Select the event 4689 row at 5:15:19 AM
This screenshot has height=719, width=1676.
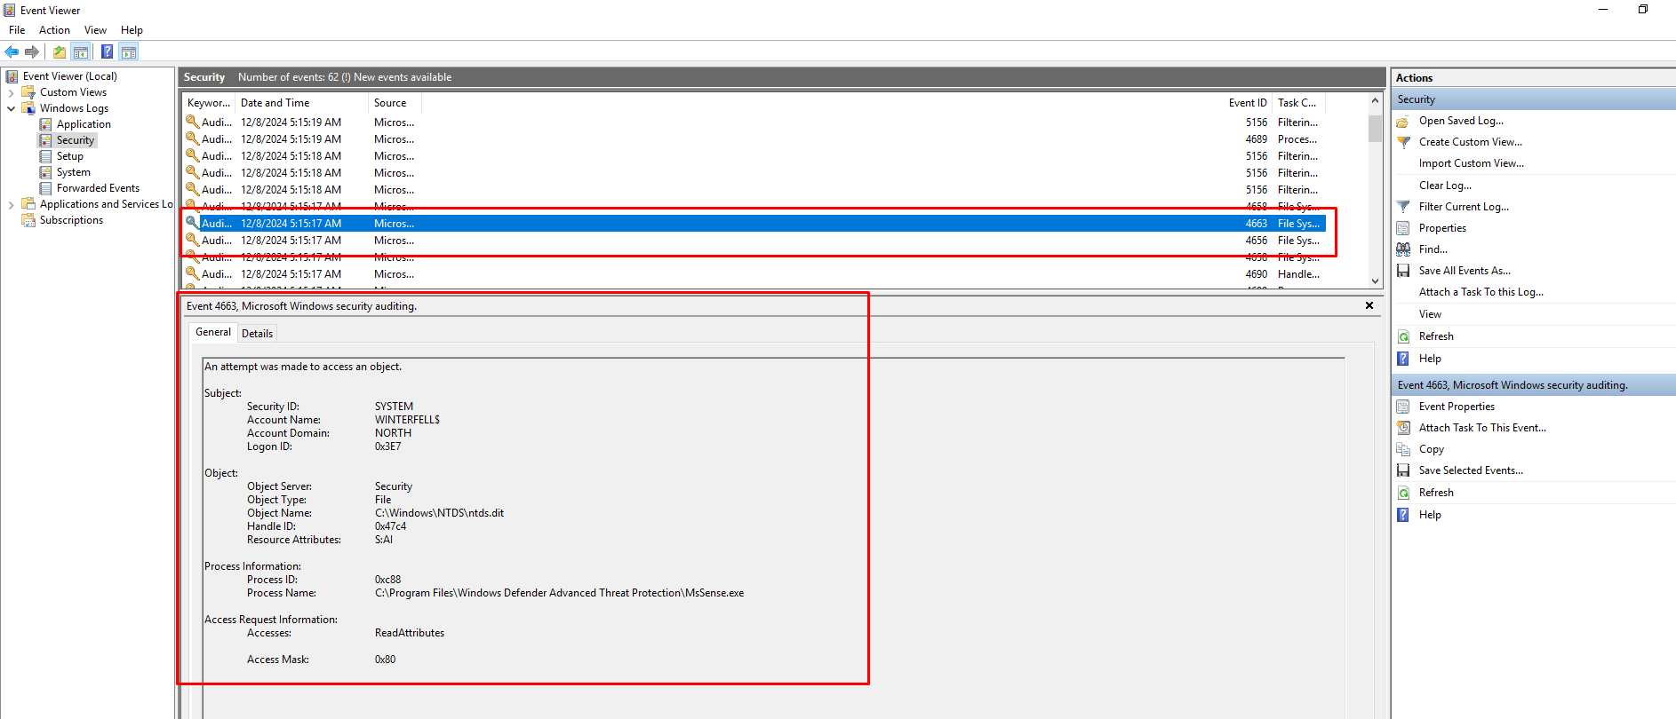click(754, 139)
